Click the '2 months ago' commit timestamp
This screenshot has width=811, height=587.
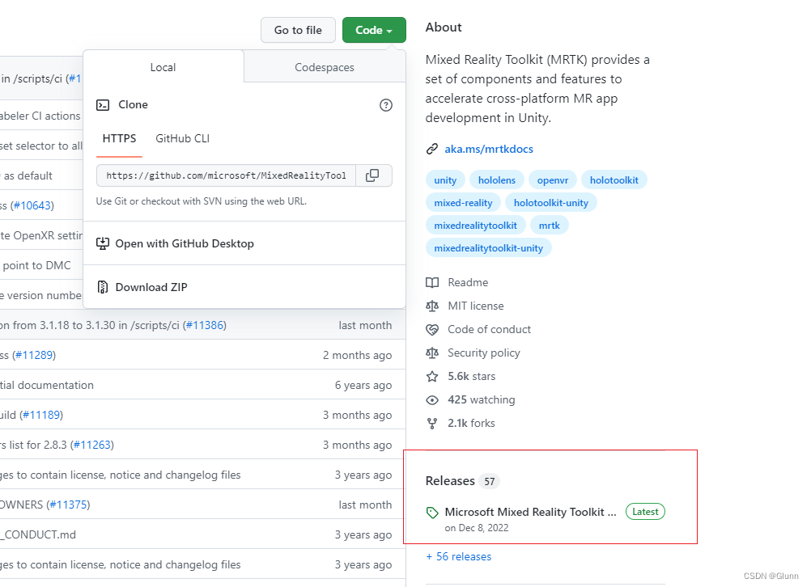click(x=358, y=356)
